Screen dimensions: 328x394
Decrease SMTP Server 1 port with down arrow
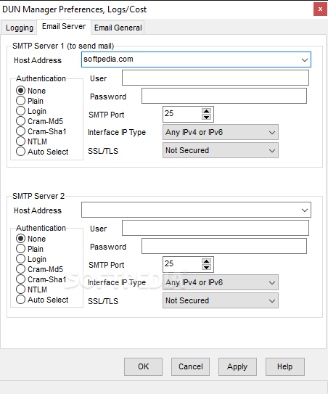(206, 117)
